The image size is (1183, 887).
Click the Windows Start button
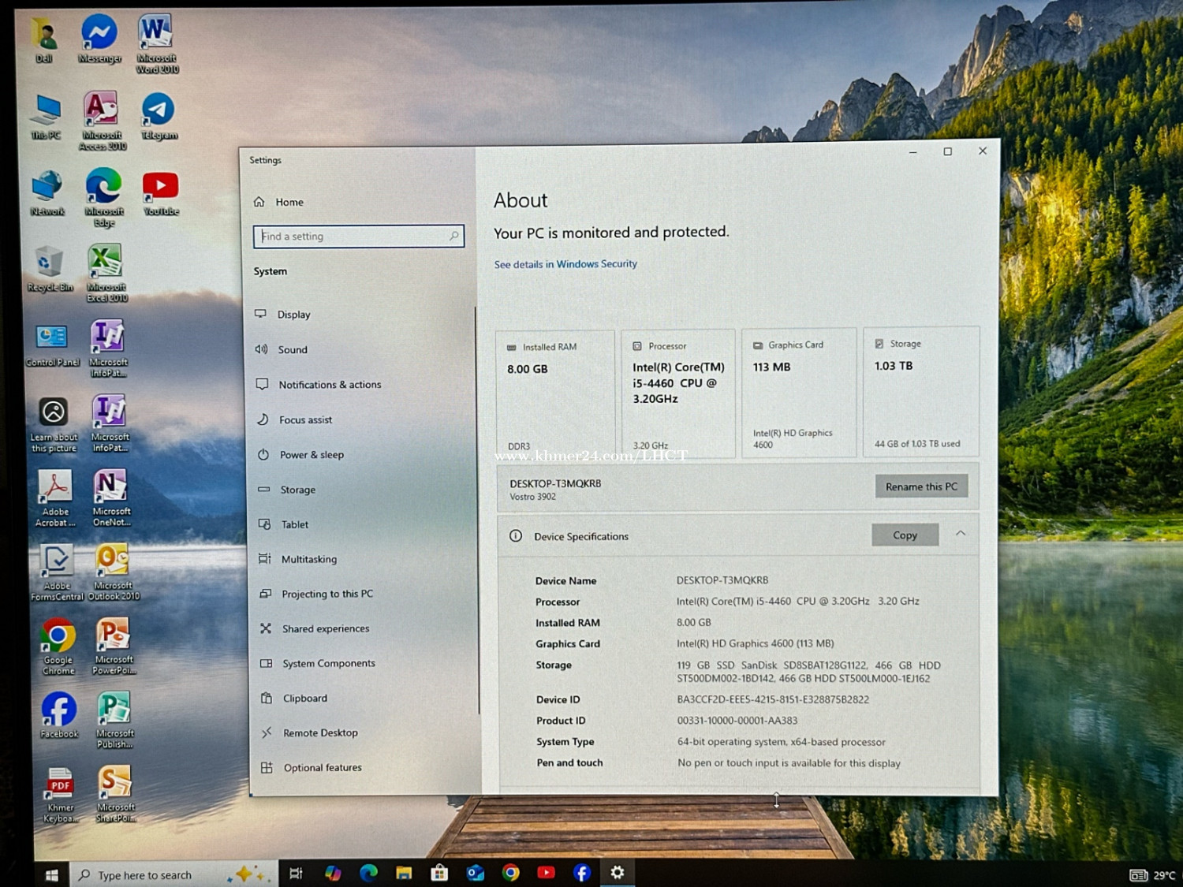click(x=52, y=875)
